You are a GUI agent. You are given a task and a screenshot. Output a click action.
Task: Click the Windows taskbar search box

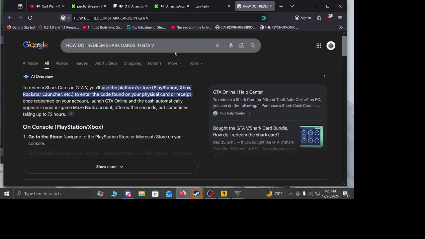53,194
